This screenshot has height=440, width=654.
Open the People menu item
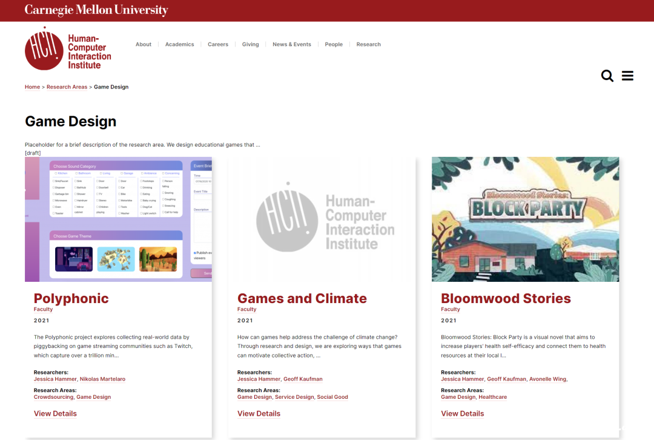(x=334, y=44)
